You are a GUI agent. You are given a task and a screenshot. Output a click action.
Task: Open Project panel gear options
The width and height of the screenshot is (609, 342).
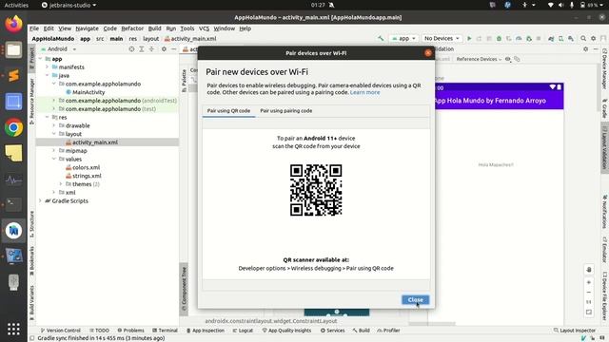click(164, 49)
